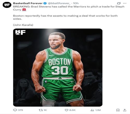Click the siren emoji after Curry
This screenshot has width=130, height=114.
pos(24,10)
